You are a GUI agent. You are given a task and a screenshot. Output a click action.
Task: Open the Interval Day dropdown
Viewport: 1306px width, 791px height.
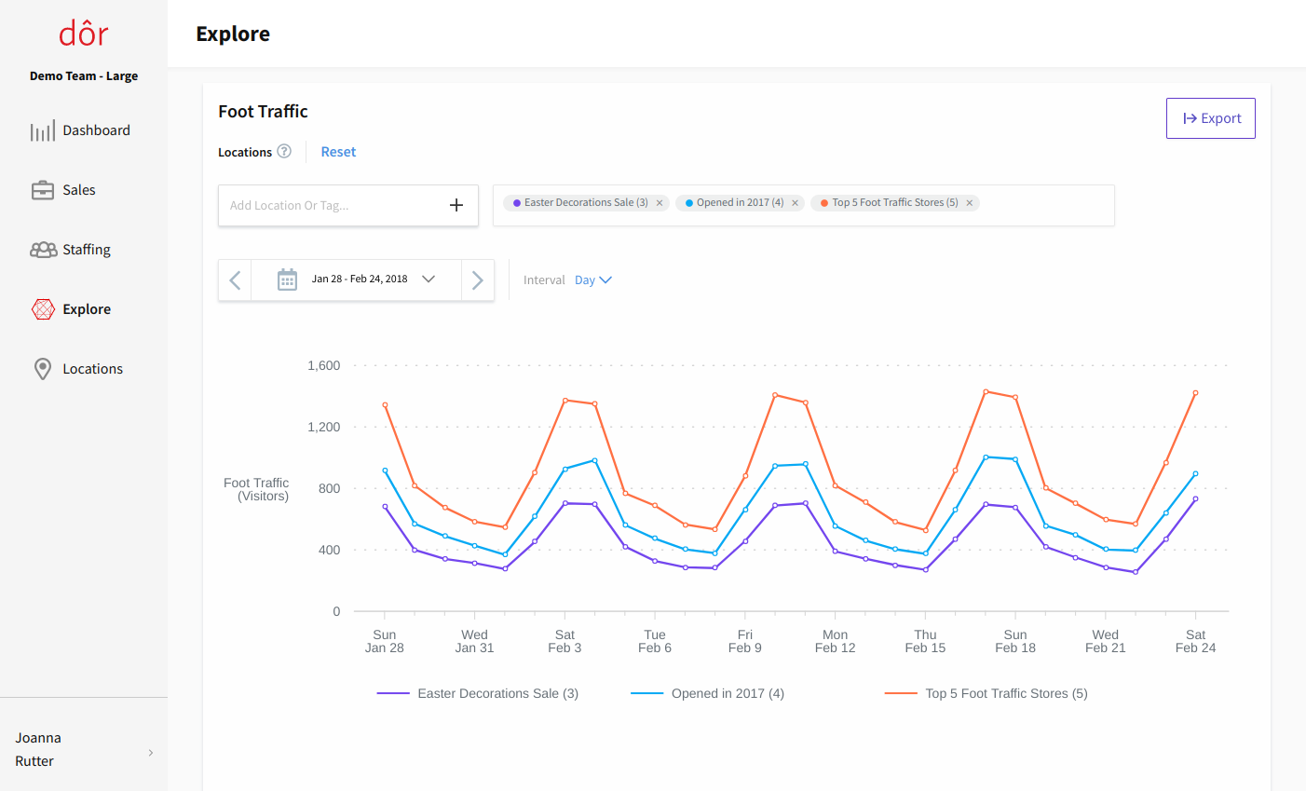[x=593, y=280]
